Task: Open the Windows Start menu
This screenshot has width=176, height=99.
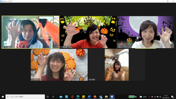Action: tap(3, 97)
